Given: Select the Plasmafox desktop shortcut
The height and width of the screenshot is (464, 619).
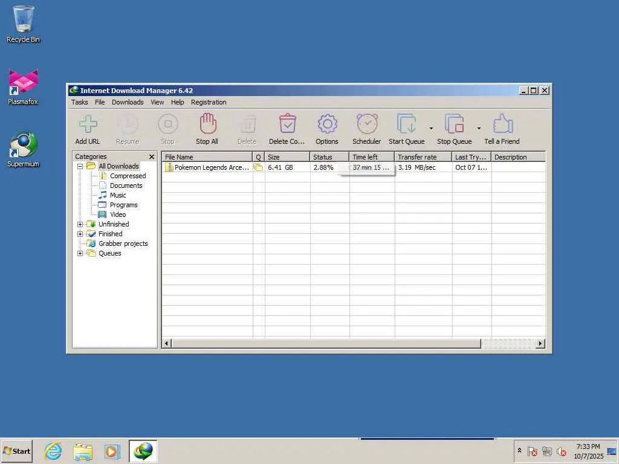Looking at the screenshot, I should [x=24, y=87].
